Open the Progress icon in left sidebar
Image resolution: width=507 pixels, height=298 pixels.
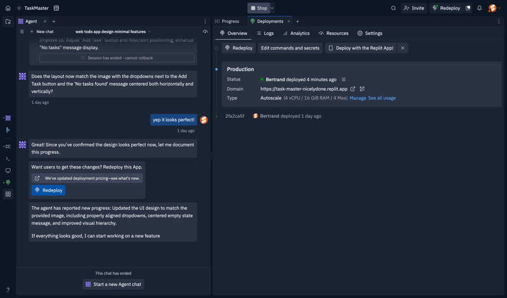tap(8, 146)
